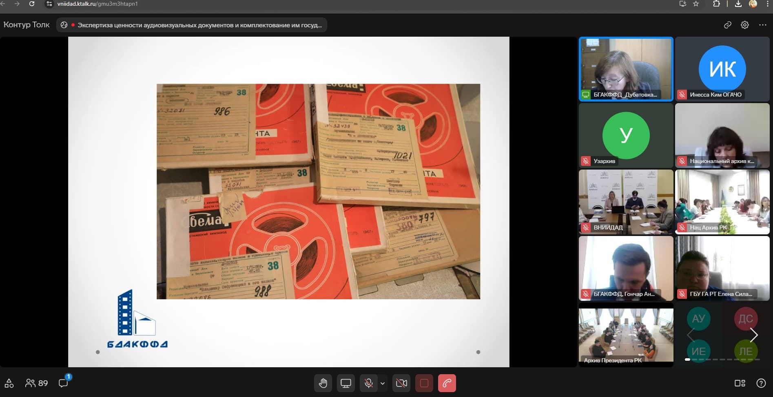Expand microphone options arrow
773x397 pixels.
[383, 383]
